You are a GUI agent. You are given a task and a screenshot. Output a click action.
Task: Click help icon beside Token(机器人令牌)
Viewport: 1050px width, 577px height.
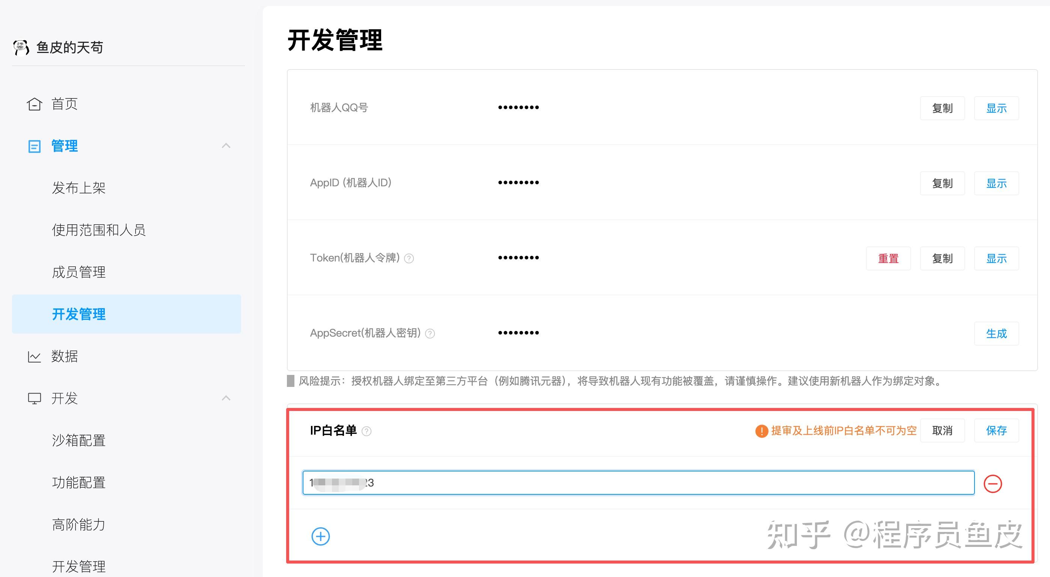point(409,258)
